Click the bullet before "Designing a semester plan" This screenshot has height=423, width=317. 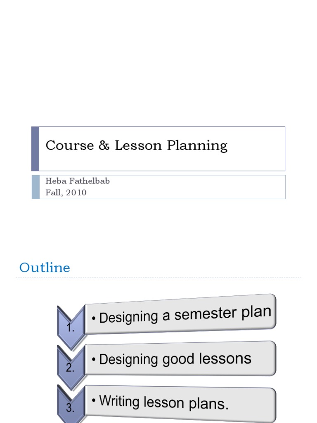pyautogui.click(x=94, y=319)
